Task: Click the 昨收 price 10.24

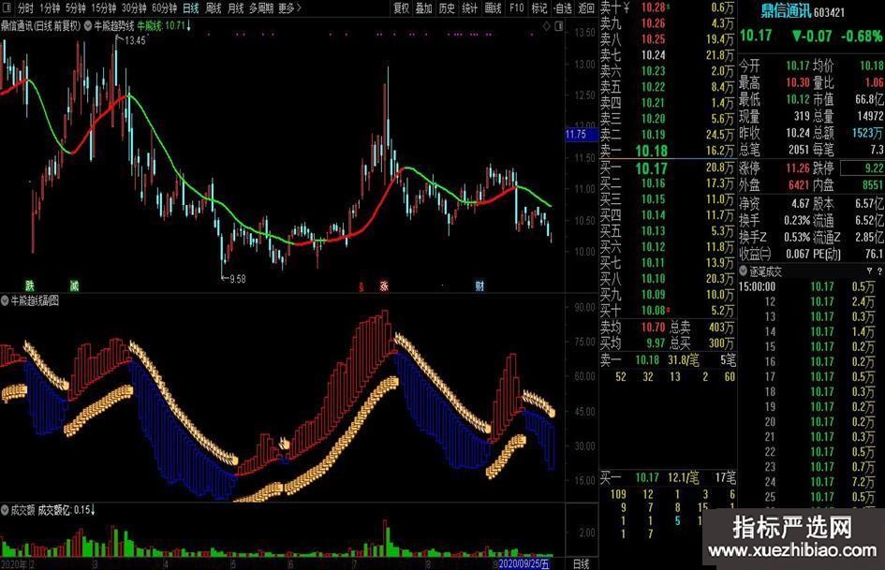Action: pos(798,133)
